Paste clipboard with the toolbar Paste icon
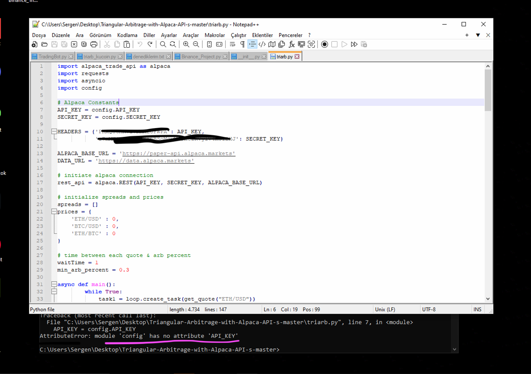531x374 pixels. pos(127,44)
